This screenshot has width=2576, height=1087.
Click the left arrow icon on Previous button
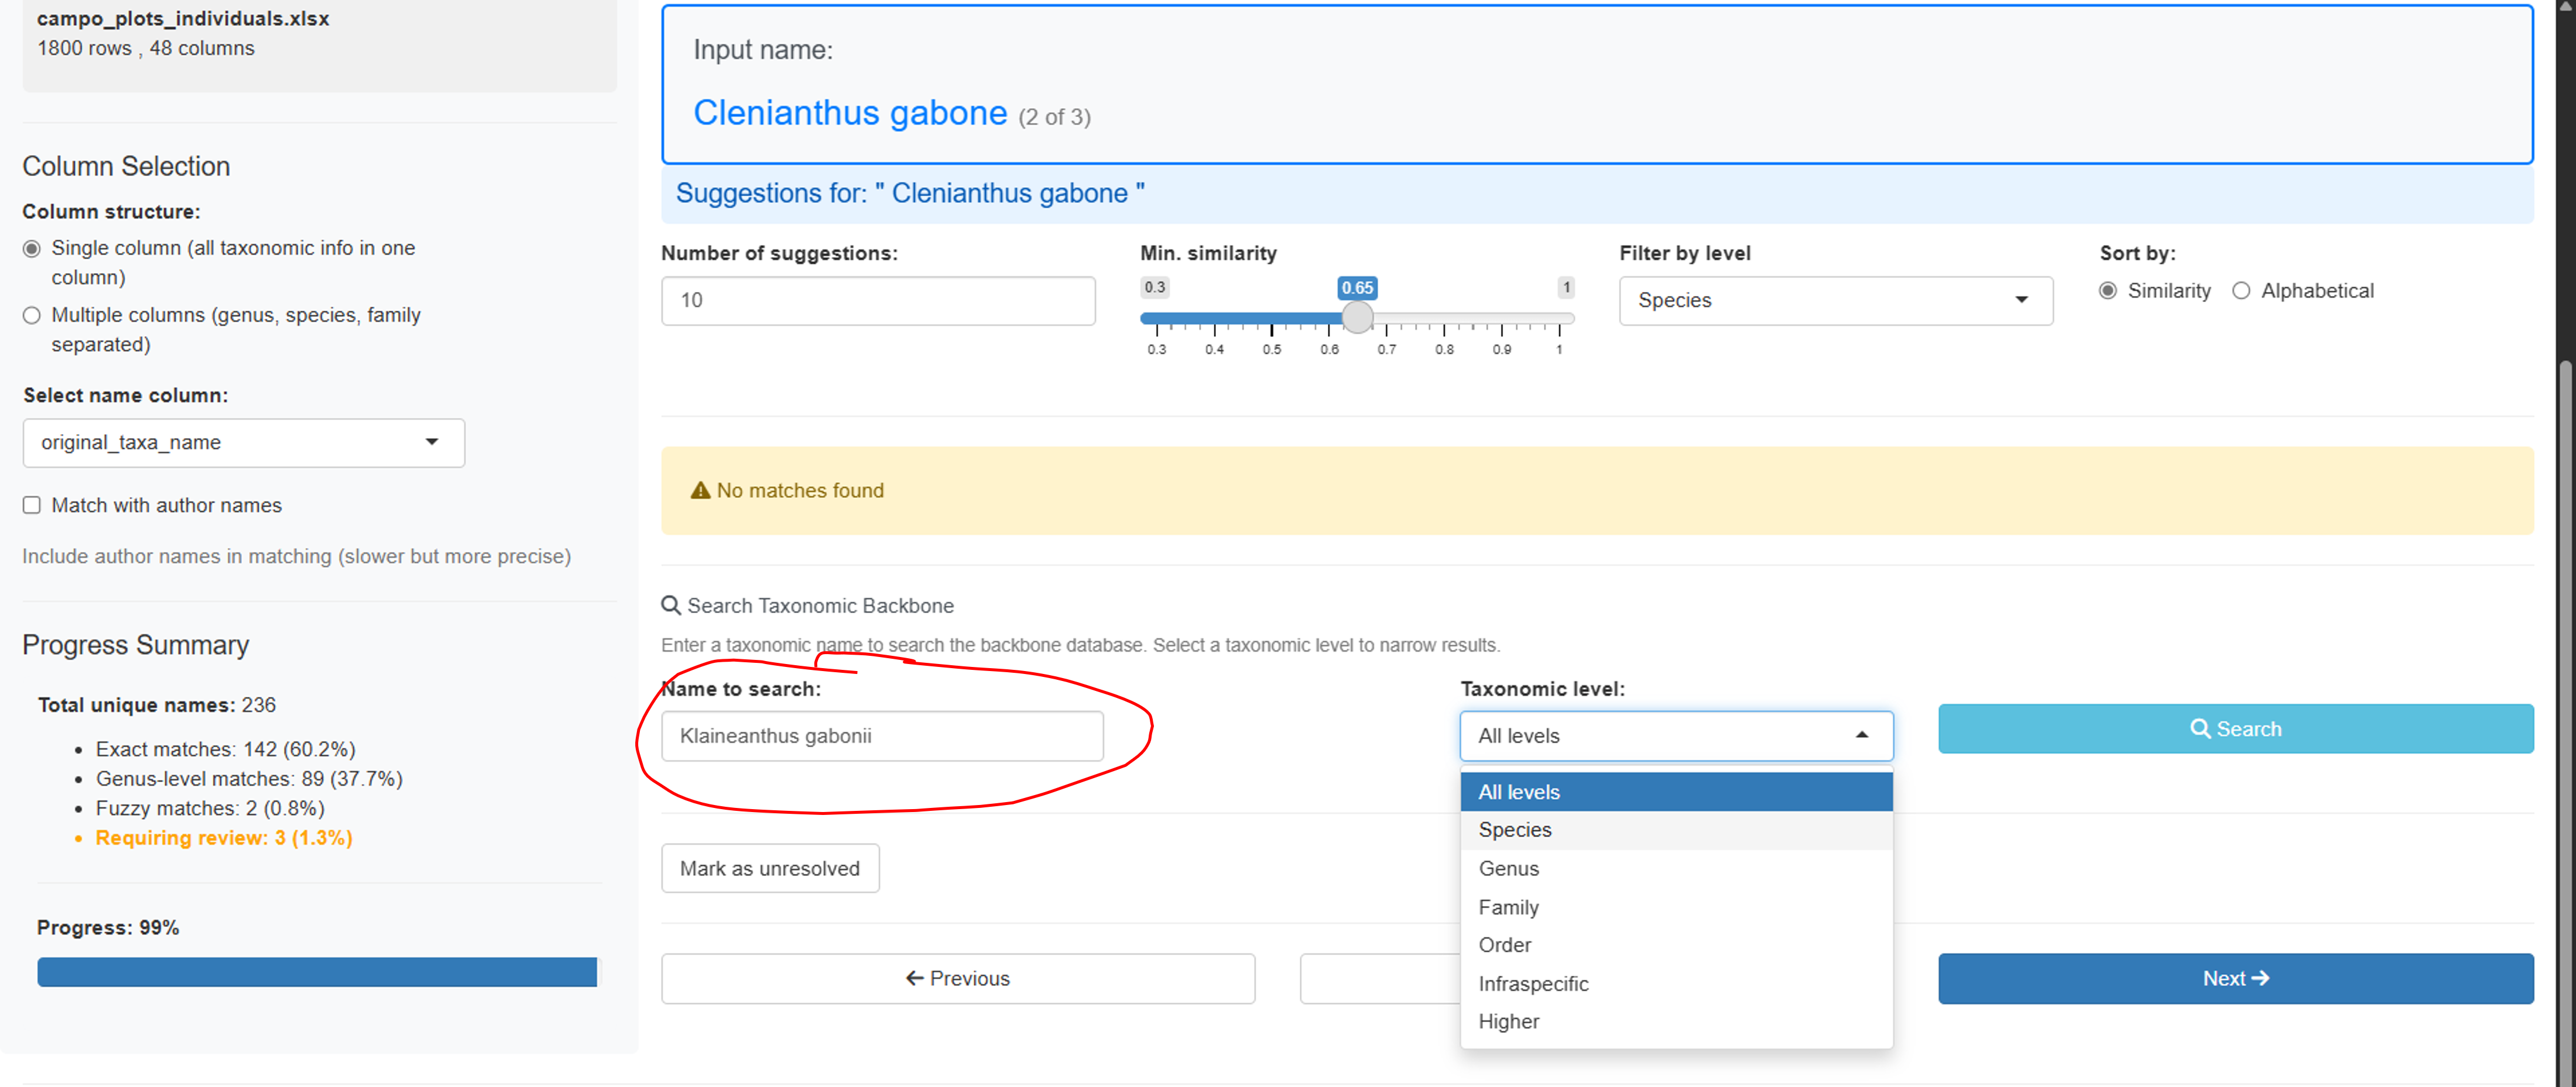(x=915, y=978)
